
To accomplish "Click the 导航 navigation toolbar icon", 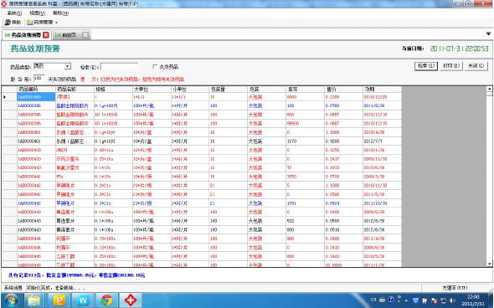I will (13, 23).
